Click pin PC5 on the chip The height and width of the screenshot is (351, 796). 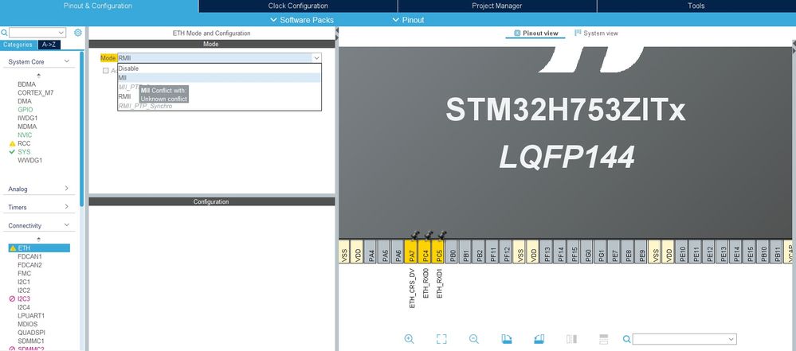click(438, 251)
